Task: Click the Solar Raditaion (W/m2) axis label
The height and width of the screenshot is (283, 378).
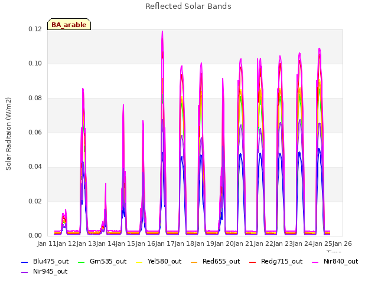Action: point(8,134)
